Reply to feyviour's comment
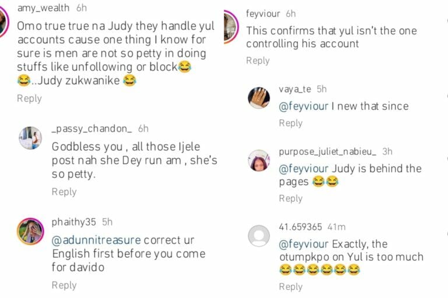This screenshot has width=448, height=298. pos(258,61)
